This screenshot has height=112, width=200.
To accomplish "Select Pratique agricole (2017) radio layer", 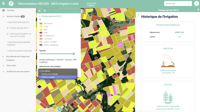I will pyautogui.click(x=8, y=28).
